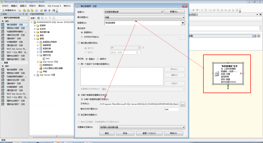Enable the 备份集过期时间 checkbox
The image size is (263, 143).
(x=79, y=43)
